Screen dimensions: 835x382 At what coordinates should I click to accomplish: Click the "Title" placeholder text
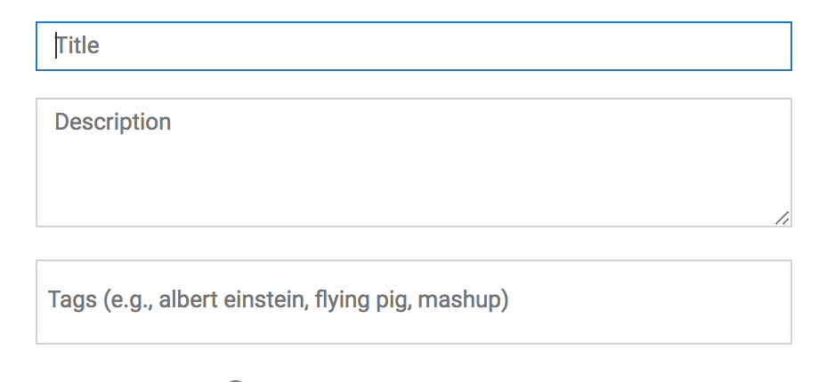[x=78, y=45]
